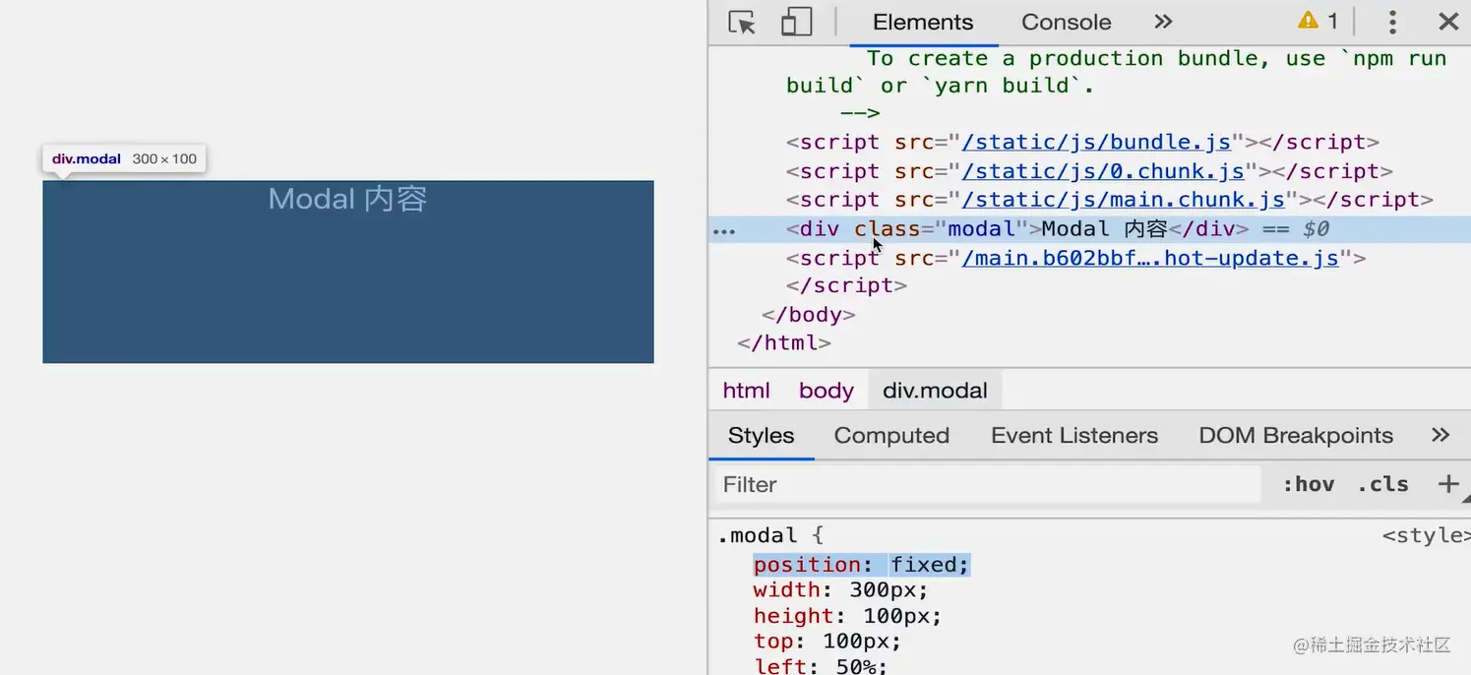The height and width of the screenshot is (675, 1471).
Task: Open the Event Listeners tab
Action: [x=1074, y=435]
